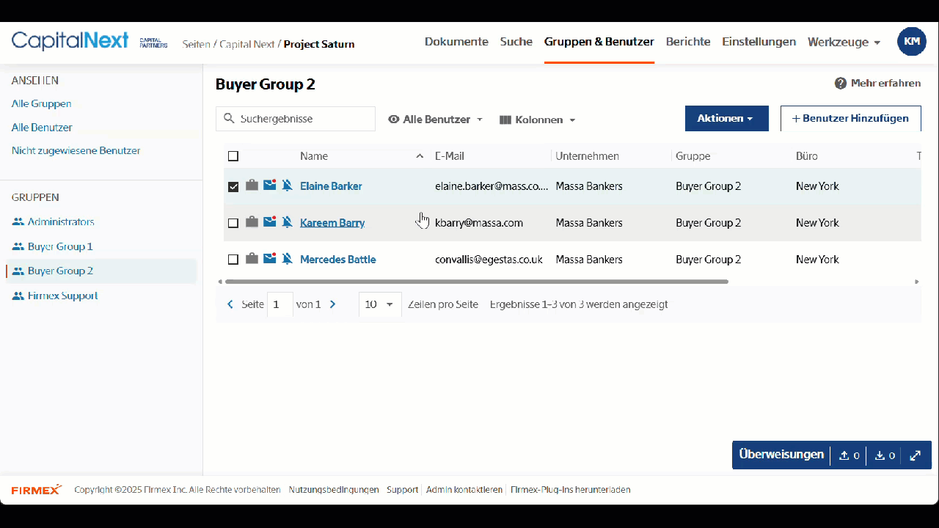This screenshot has height=528, width=939.
Task: Open the Support footer link
Action: (x=402, y=490)
